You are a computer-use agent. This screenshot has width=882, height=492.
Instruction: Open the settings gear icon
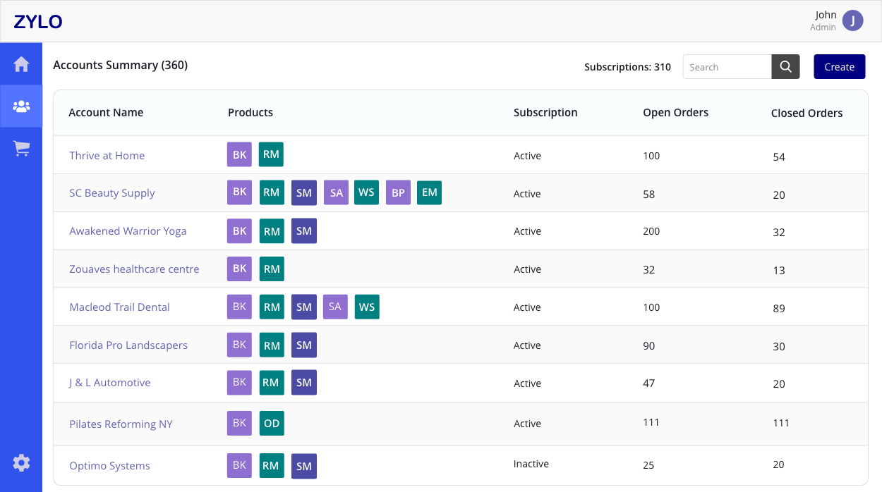coord(21,463)
